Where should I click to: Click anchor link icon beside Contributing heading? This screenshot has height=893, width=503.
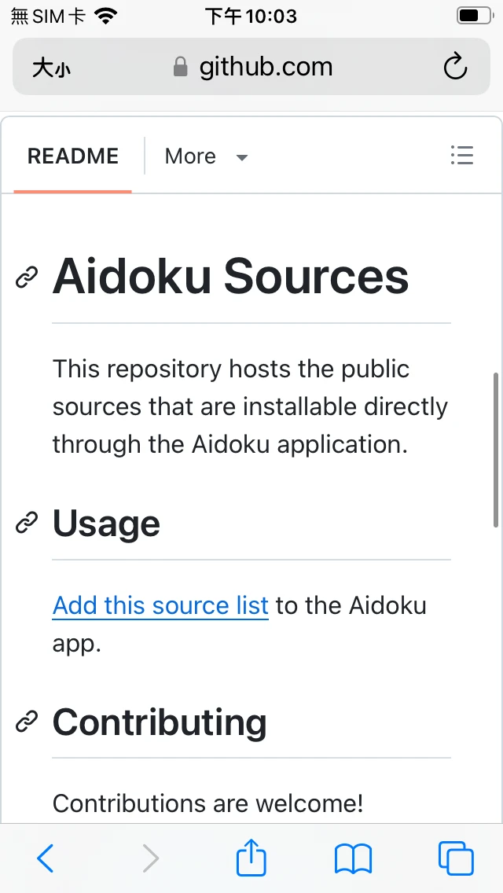[27, 721]
